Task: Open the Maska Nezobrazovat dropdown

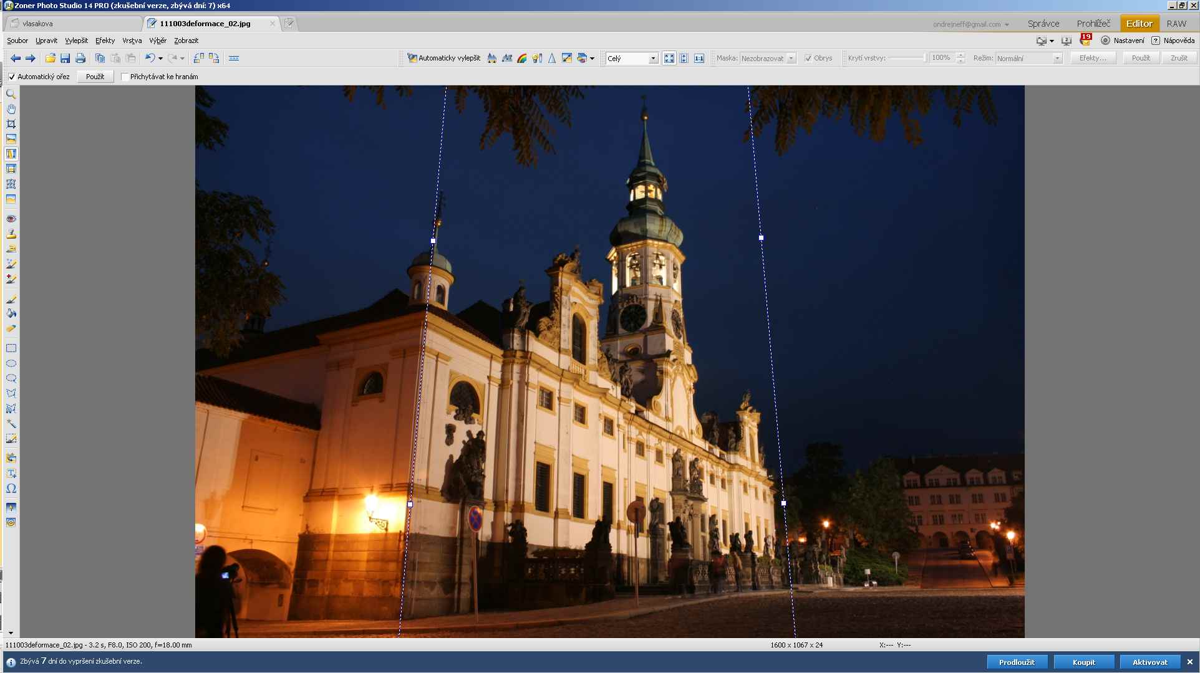Action: point(791,58)
